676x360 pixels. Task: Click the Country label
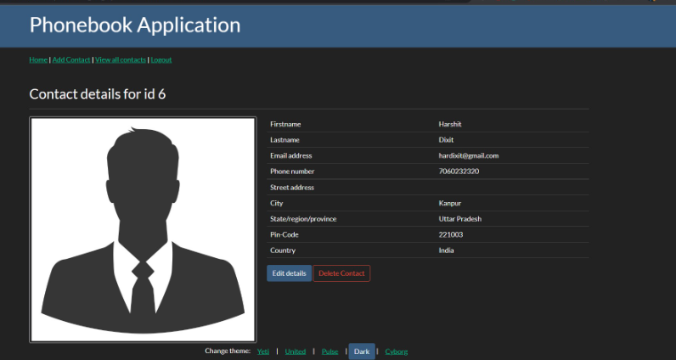pyautogui.click(x=283, y=250)
